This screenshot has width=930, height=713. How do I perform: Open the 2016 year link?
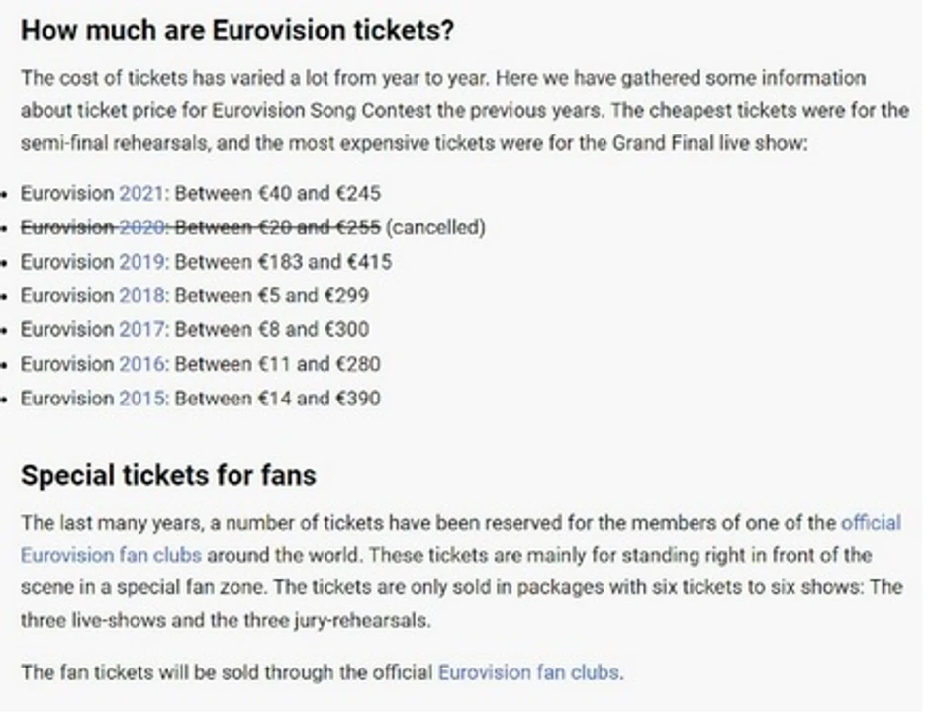[140, 364]
